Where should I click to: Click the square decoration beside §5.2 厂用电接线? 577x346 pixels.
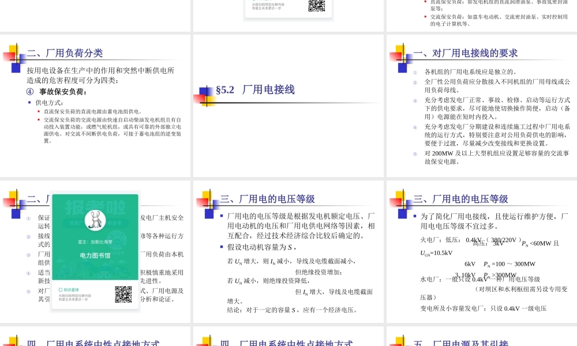pyautogui.click(x=205, y=93)
